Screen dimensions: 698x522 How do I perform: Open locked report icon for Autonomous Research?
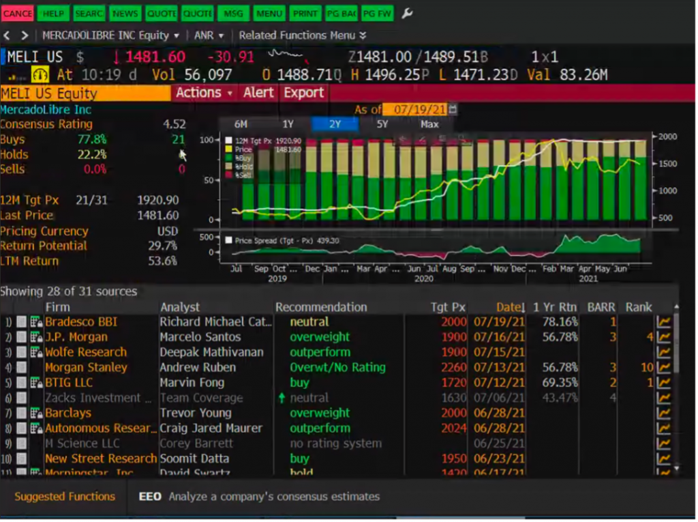(x=36, y=429)
